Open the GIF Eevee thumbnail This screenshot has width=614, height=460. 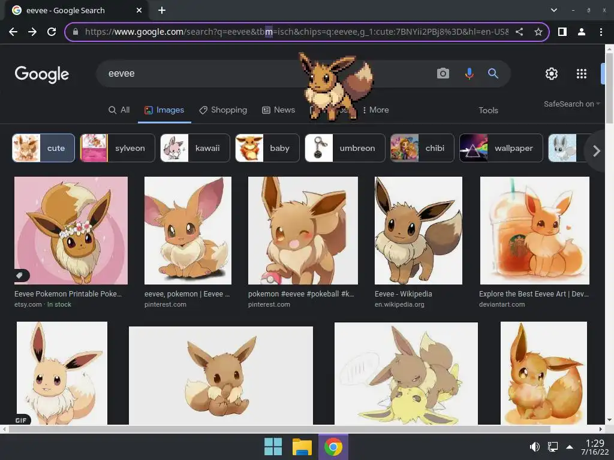[62, 373]
